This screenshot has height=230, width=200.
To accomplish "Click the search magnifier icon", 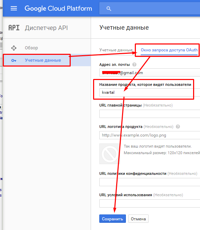I will (x=109, y=9).
